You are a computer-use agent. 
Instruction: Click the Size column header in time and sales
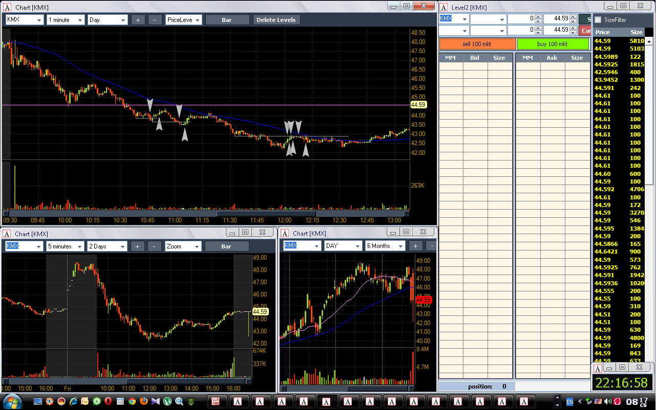pyautogui.click(x=637, y=32)
